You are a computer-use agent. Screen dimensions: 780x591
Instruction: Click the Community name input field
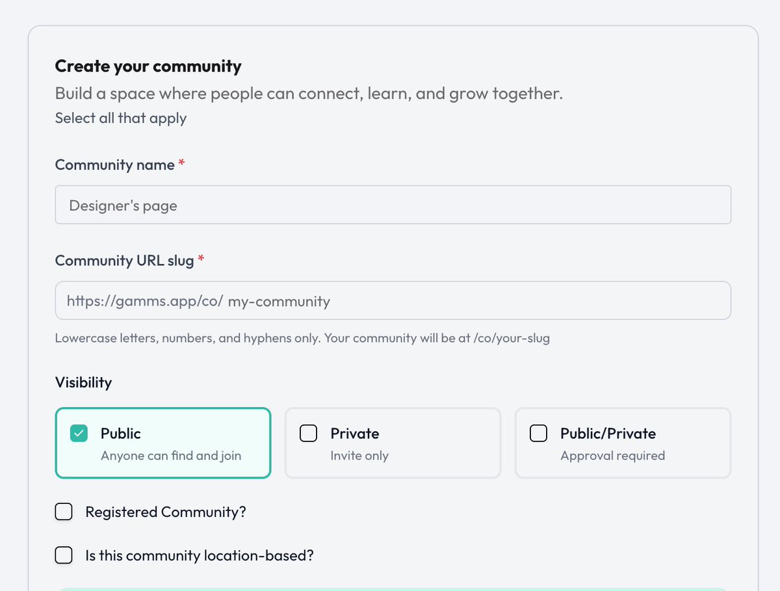393,205
